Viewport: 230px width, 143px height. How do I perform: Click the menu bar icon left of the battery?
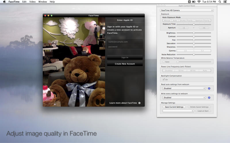click(189, 2)
